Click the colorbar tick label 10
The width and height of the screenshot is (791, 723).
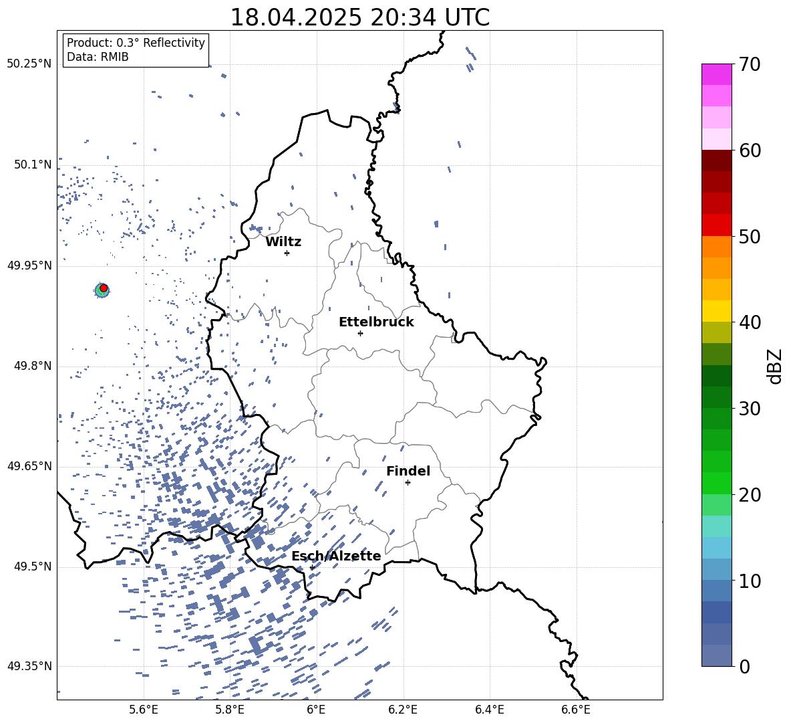[750, 581]
